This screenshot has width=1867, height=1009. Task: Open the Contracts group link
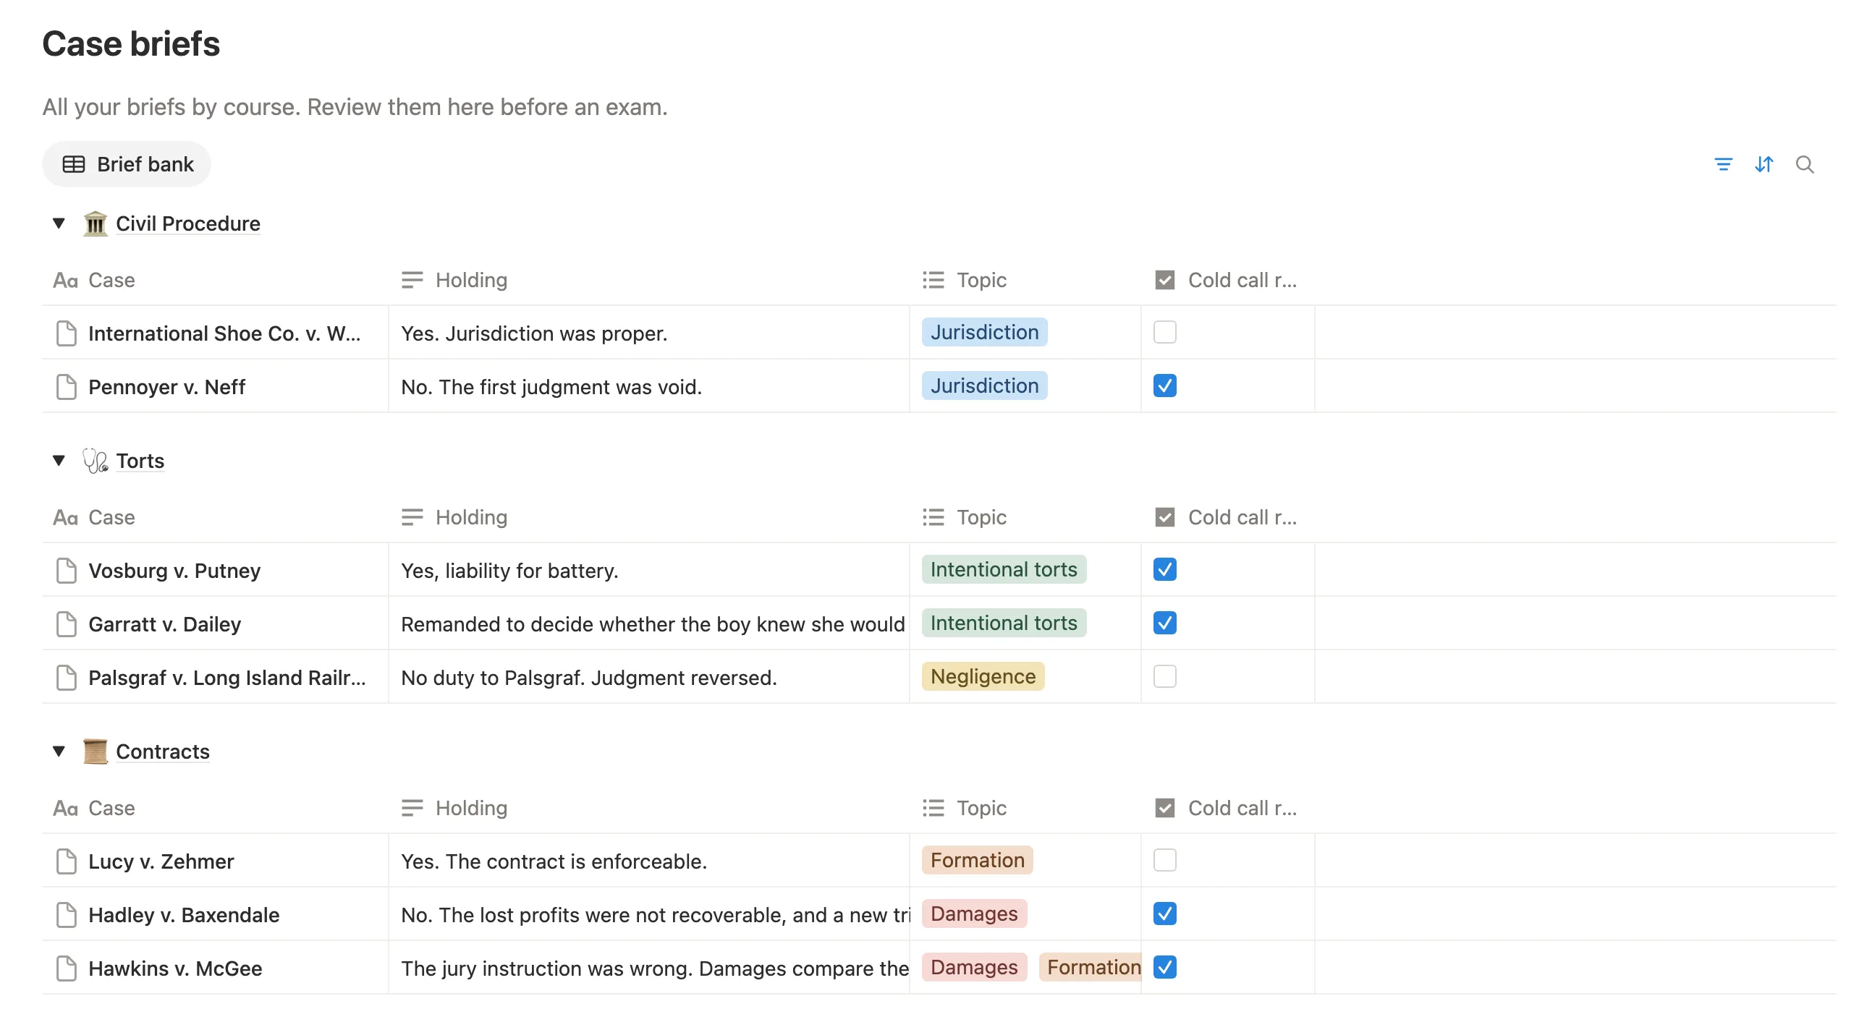162,751
